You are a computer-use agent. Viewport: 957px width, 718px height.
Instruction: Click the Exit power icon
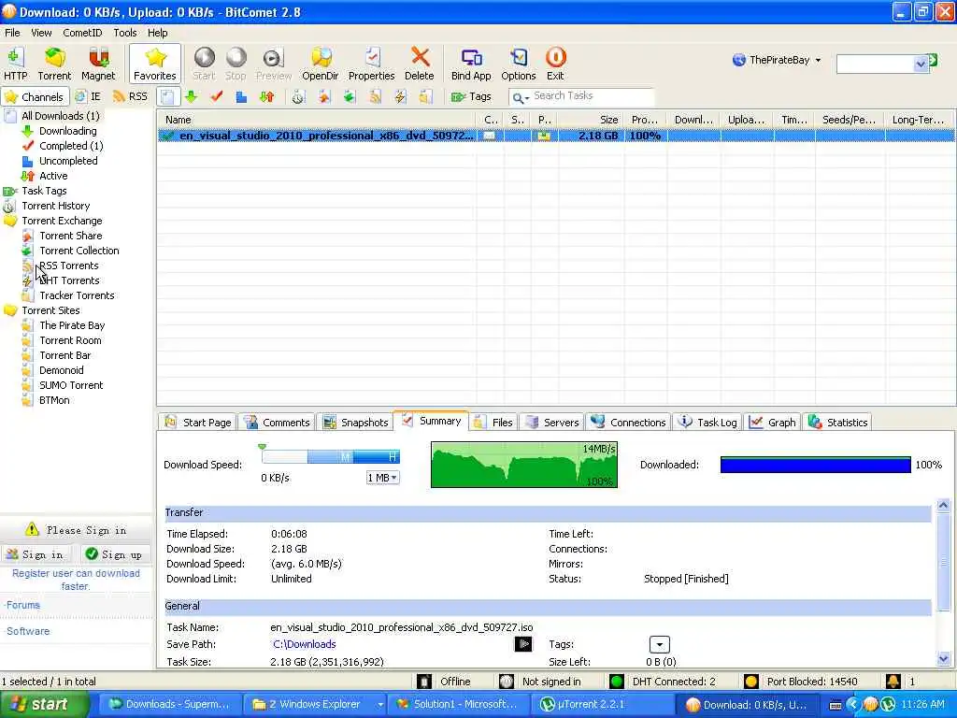(x=555, y=64)
